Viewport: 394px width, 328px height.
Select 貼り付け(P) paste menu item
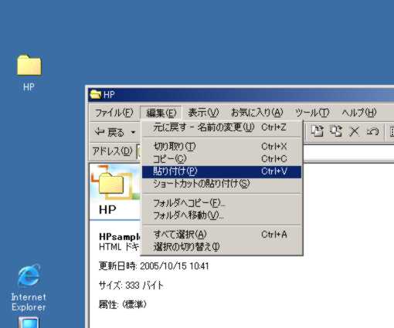[222, 171]
